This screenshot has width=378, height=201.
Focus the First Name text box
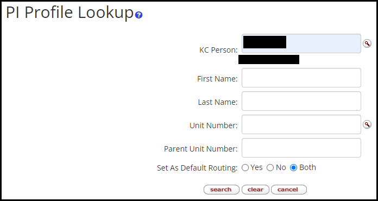click(301, 78)
